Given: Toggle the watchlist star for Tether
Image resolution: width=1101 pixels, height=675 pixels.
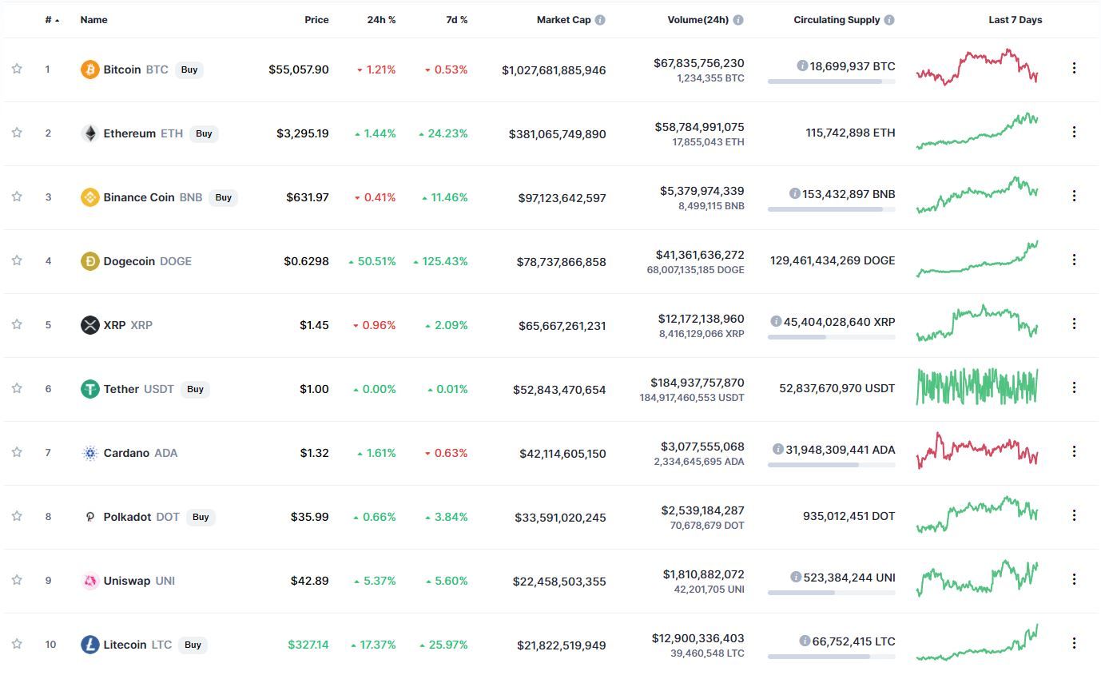Looking at the screenshot, I should [17, 388].
